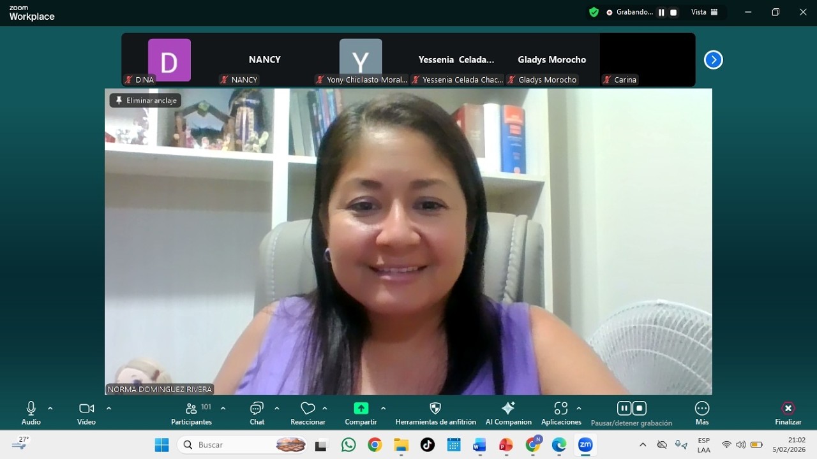Viewport: 817px width, 459px height.
Task: Open the AI Companion sparkle button
Action: click(508, 413)
